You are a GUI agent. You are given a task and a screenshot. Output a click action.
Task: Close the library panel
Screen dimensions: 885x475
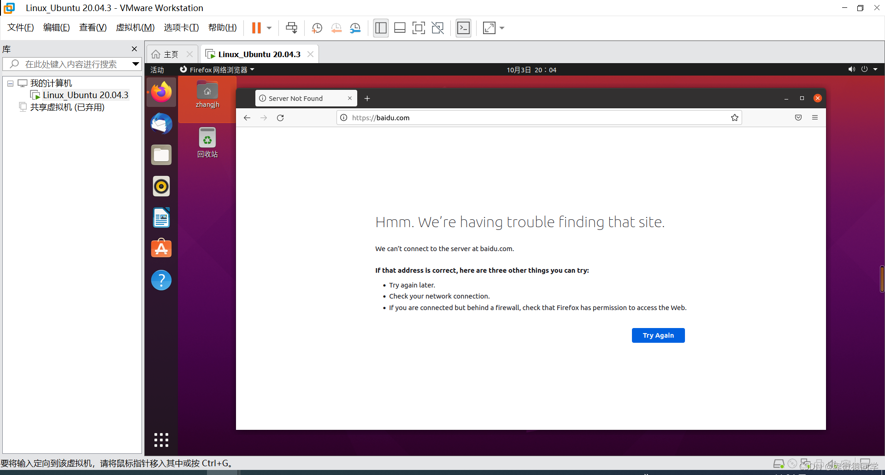(134, 49)
